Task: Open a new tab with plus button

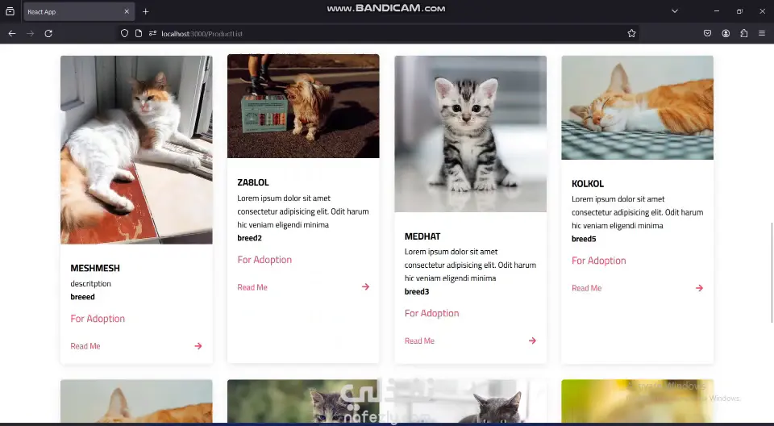Action: pos(146,11)
